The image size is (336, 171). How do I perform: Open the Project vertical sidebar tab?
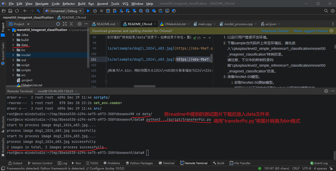[3, 29]
